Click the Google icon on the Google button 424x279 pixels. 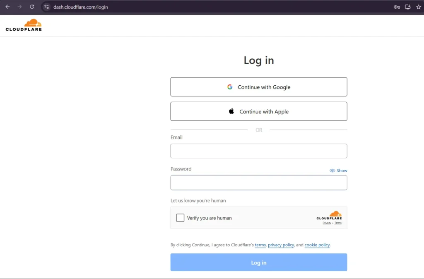click(x=230, y=87)
